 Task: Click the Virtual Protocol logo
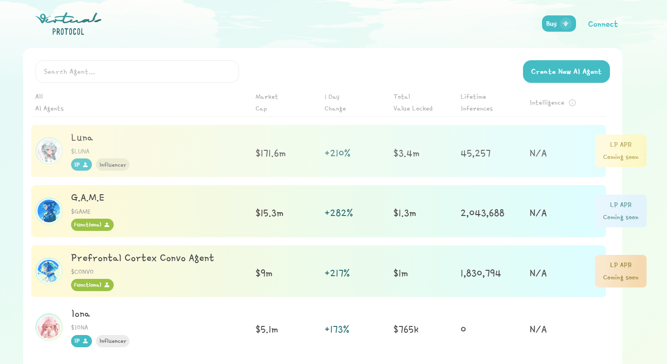(68, 24)
